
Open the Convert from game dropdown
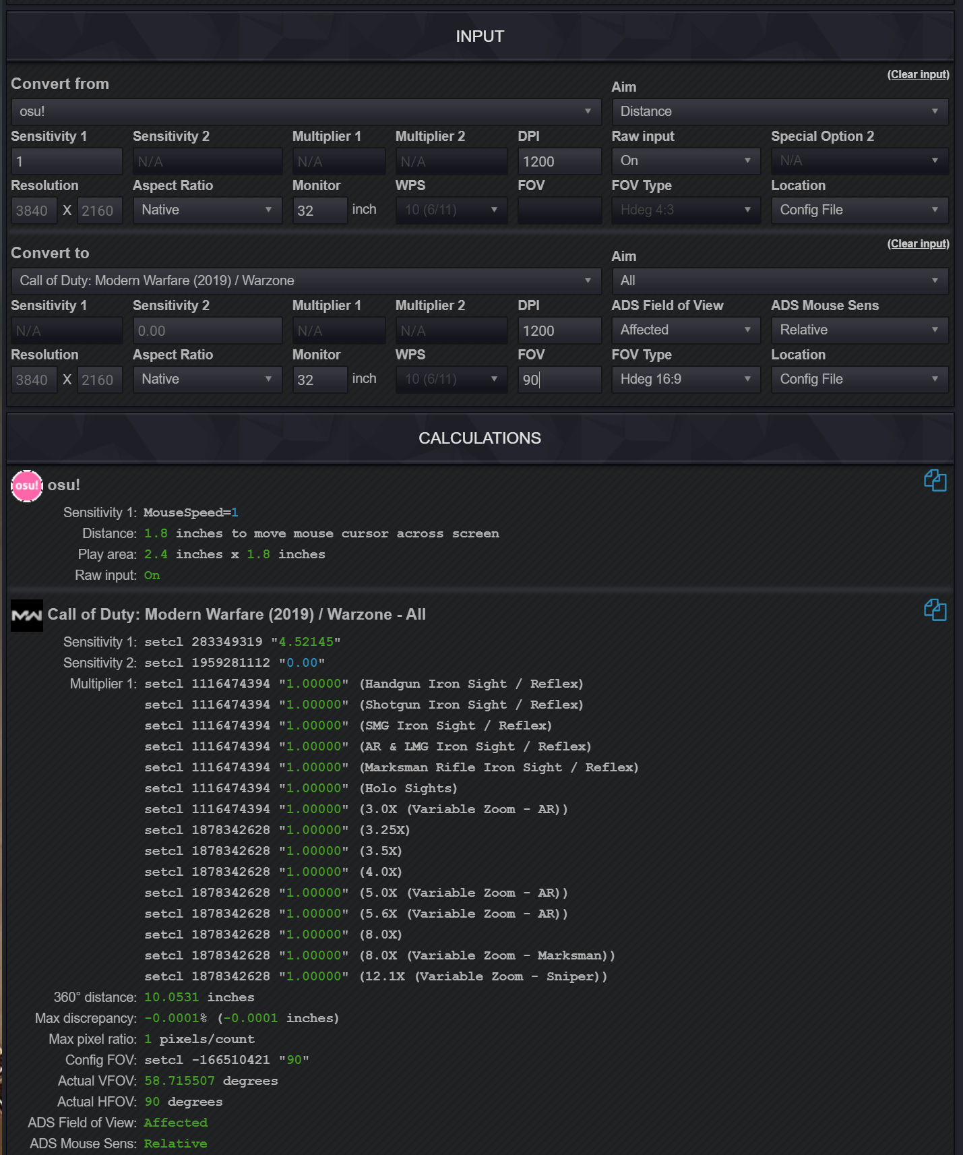tap(306, 111)
